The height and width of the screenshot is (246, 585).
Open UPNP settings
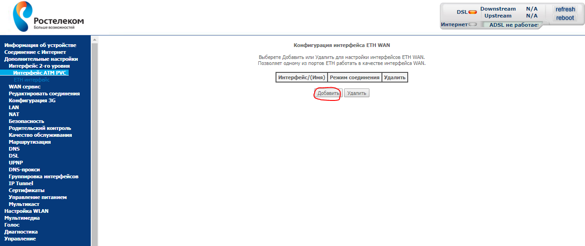point(16,163)
